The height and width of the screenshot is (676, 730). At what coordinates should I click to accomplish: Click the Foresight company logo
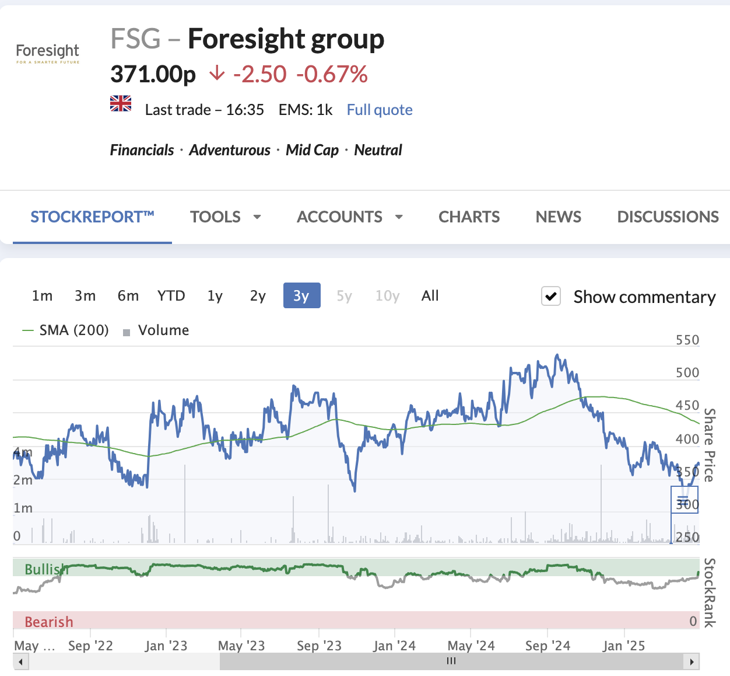click(x=48, y=53)
